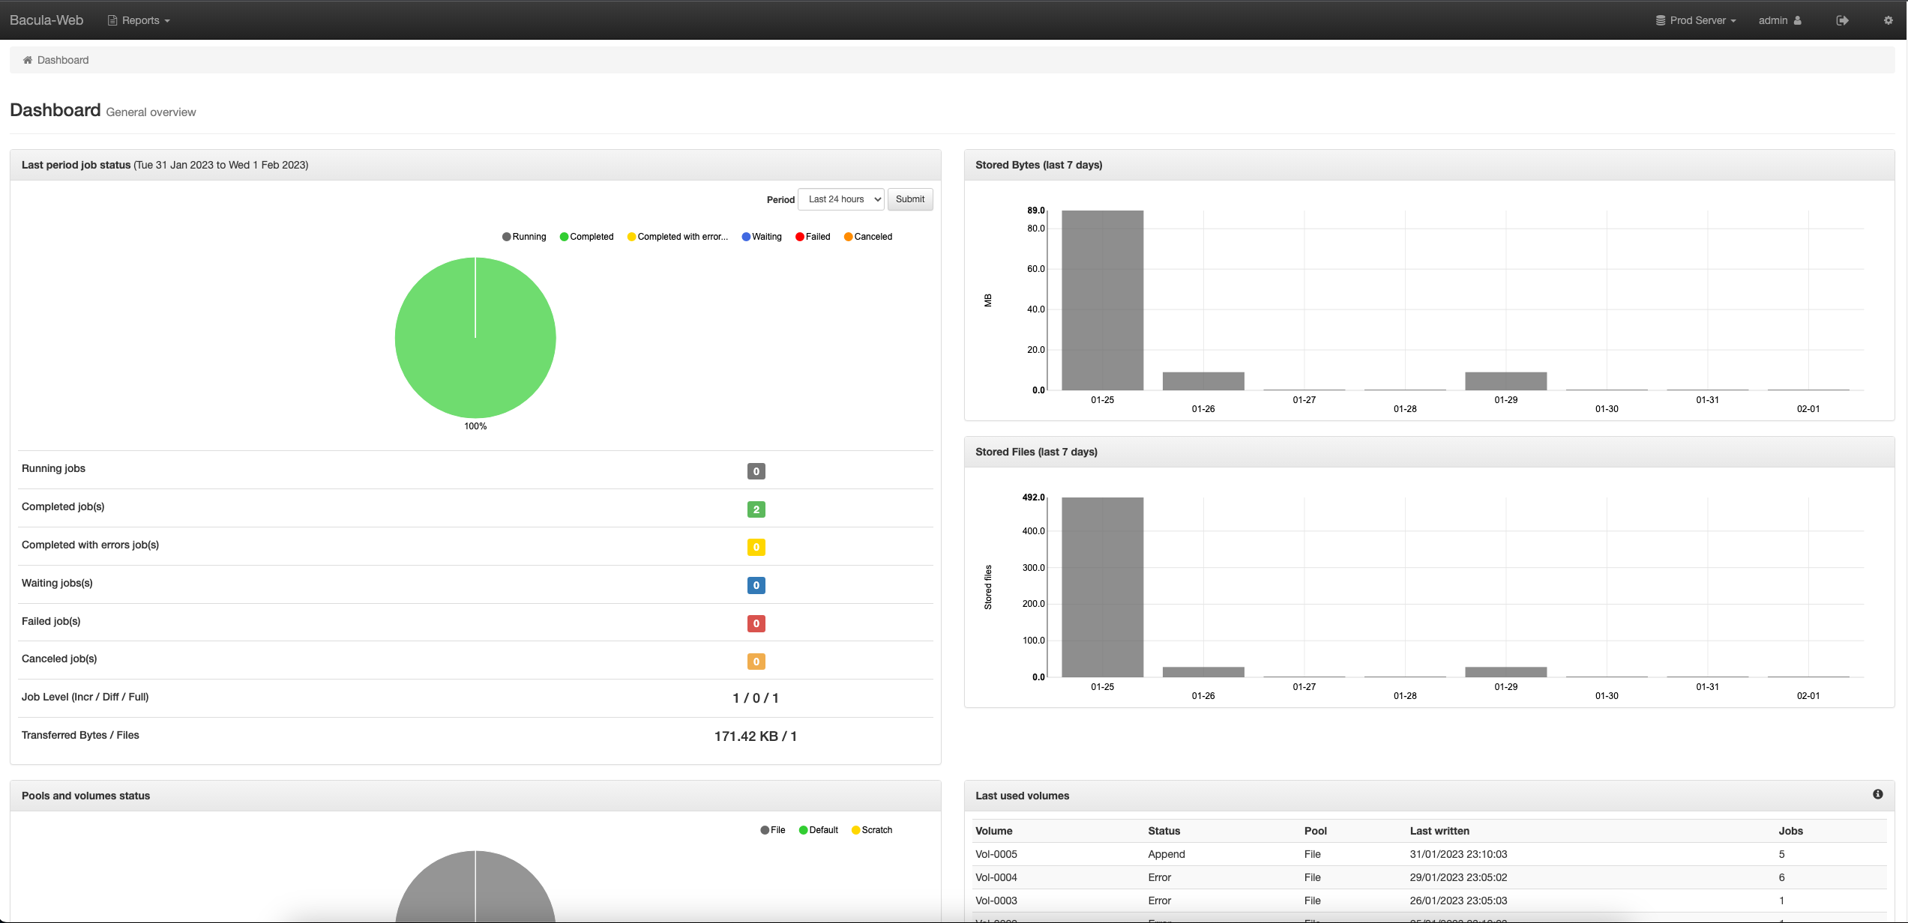The image size is (1908, 923).
Task: Click the Running jobs count badge
Action: click(x=756, y=471)
